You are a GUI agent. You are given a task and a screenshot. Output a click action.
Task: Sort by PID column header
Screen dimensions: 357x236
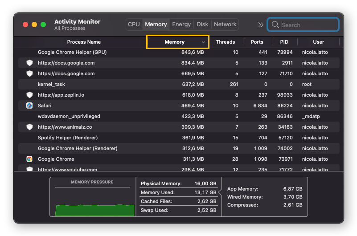pos(284,42)
